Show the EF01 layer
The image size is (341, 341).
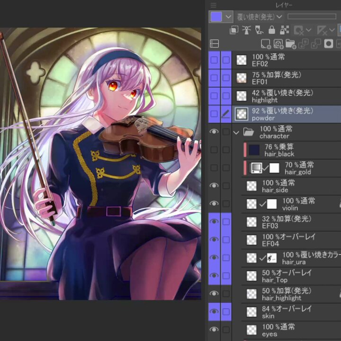coord(214,78)
